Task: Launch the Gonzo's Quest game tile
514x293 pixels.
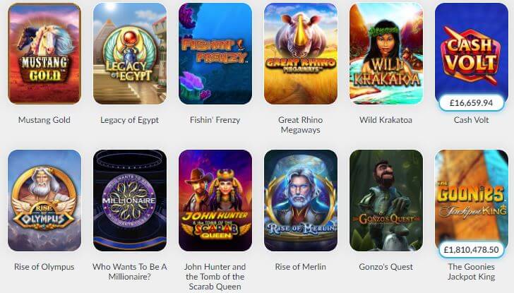Action: (386, 201)
